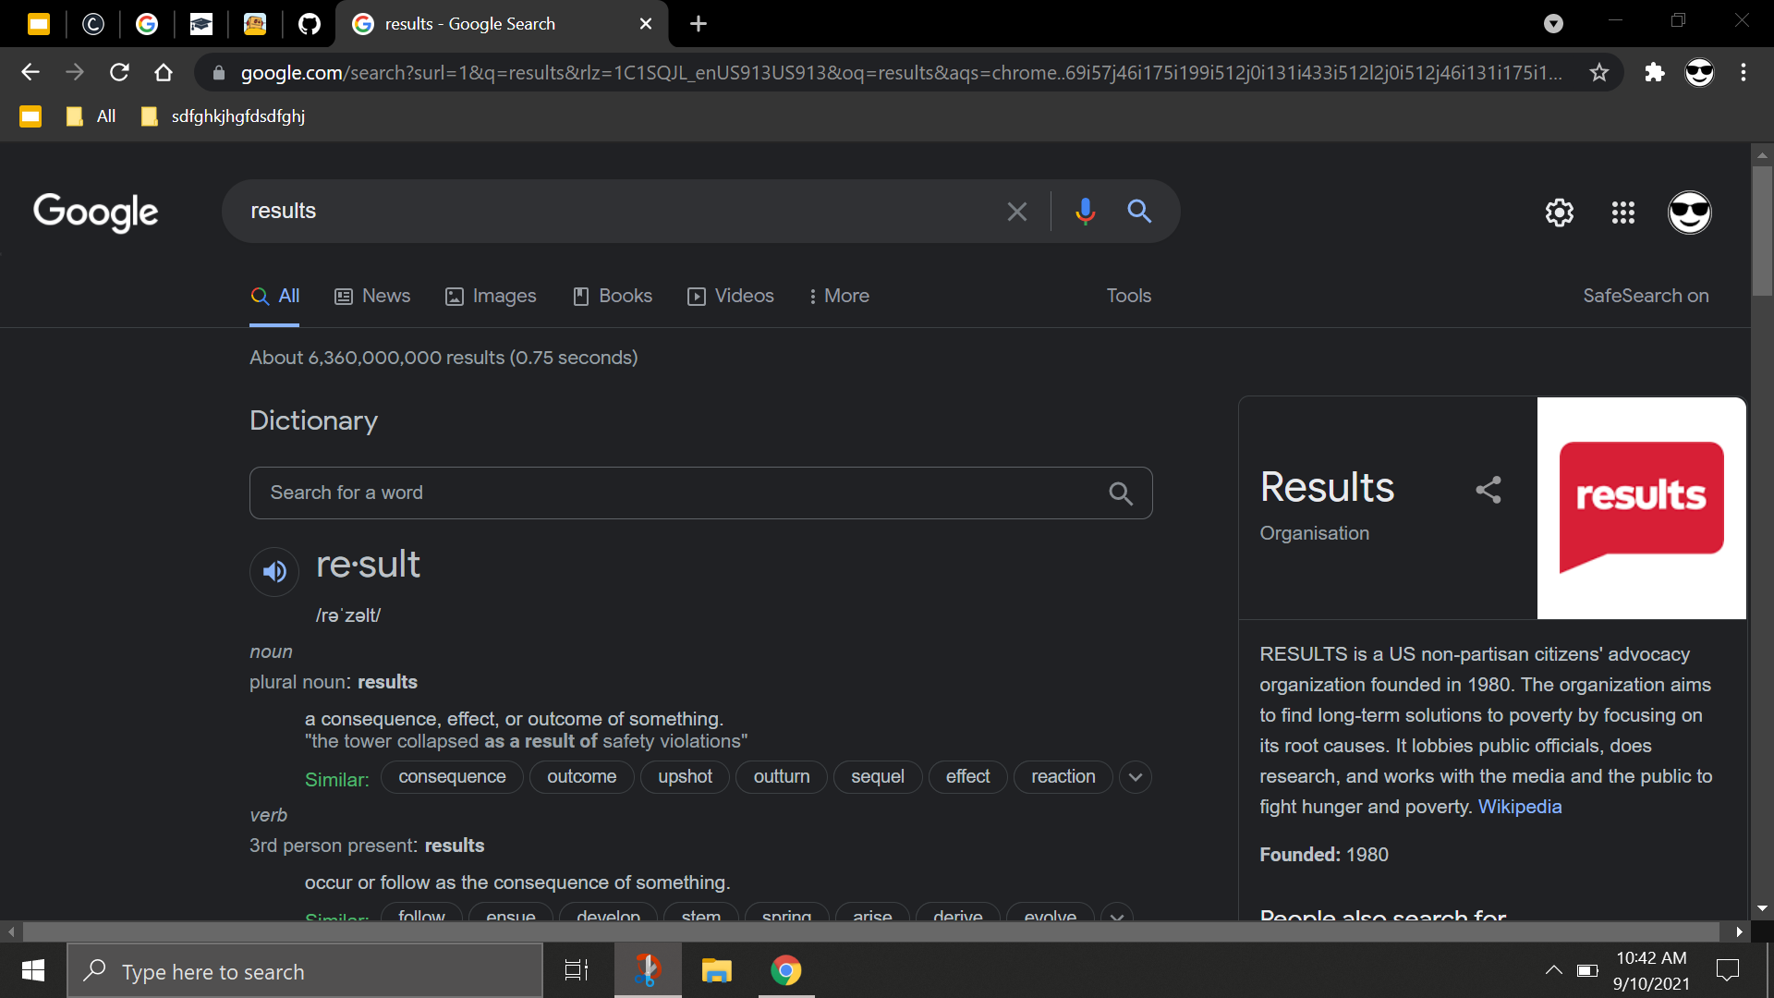Click the vertical scrollbar down arrow
1774x998 pixels.
1762,908
